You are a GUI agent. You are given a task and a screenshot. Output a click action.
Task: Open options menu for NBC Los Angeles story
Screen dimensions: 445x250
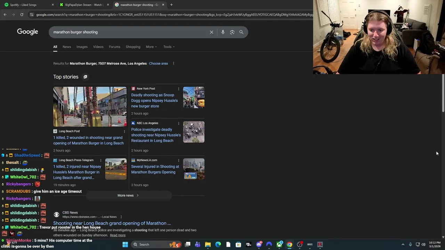coord(179,123)
